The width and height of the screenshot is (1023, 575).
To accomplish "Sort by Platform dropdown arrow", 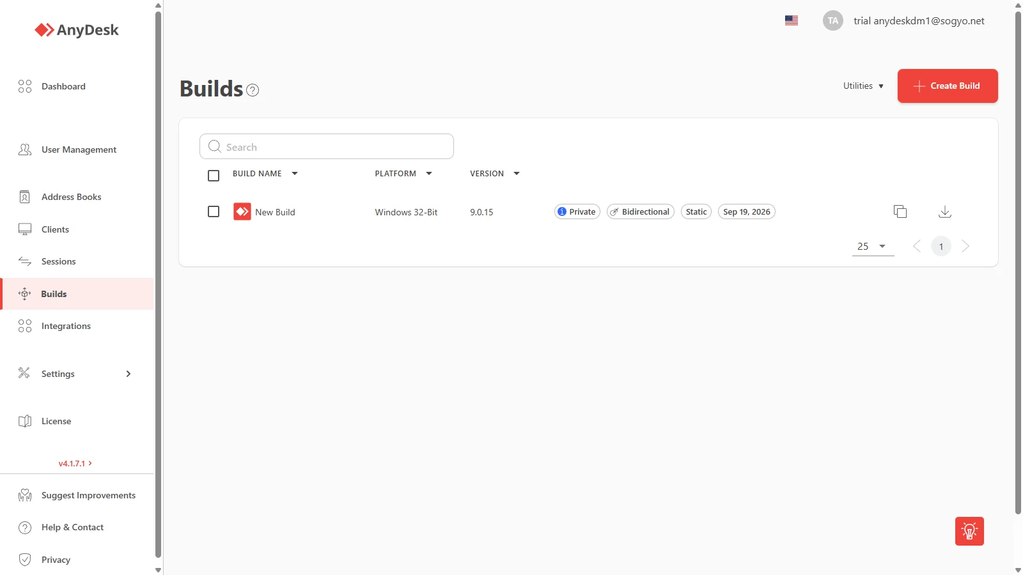I will pyautogui.click(x=429, y=173).
